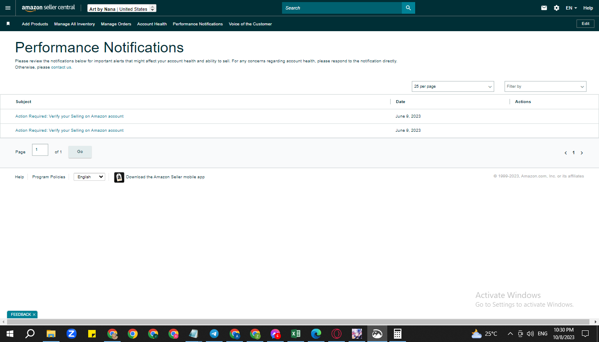Open the 25 per page dropdown
The width and height of the screenshot is (599, 342).
[453, 86]
